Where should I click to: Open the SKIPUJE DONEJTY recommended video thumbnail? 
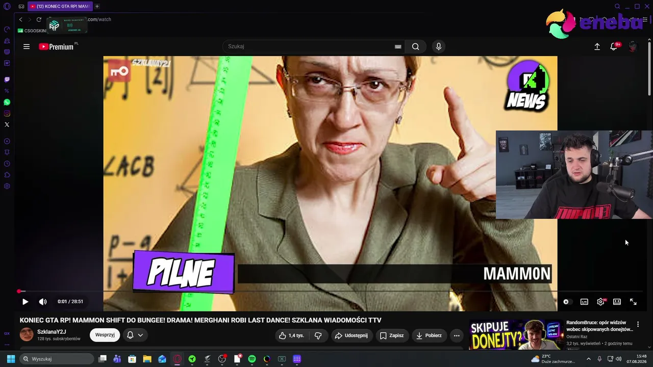pos(515,334)
